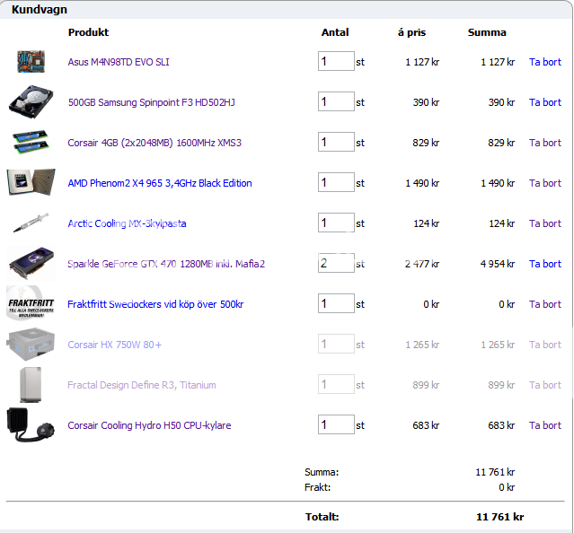Screen dimensions: 574x533
Task: Click the Arctic Cooling thermal paste image
Action: [x=30, y=223]
